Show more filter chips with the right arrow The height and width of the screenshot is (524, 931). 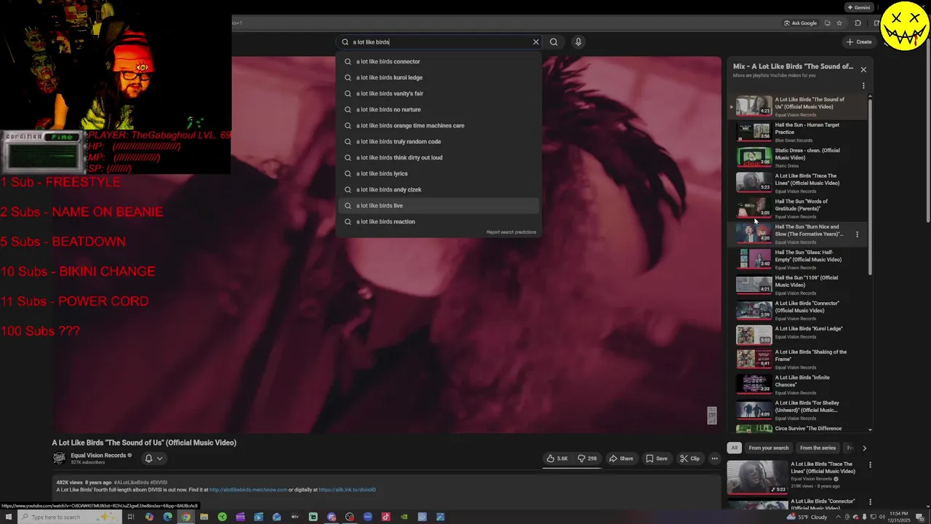[x=864, y=448]
